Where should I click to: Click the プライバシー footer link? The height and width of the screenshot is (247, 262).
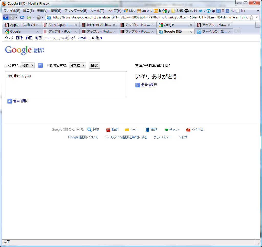click(x=162, y=137)
